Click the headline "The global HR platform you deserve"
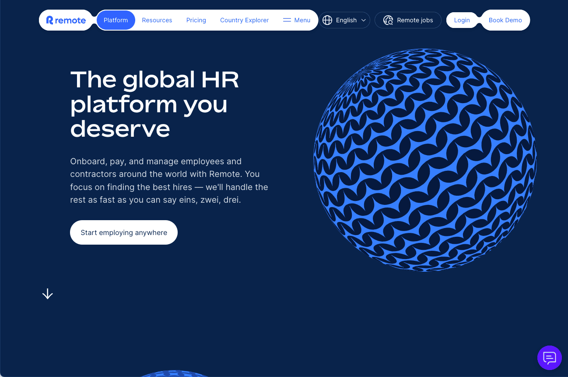Viewport: 568px width, 377px height. [x=155, y=104]
